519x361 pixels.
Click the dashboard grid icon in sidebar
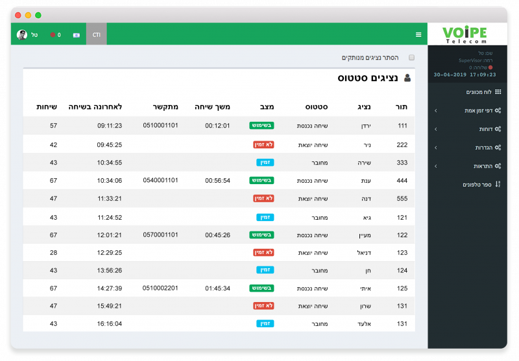(498, 92)
